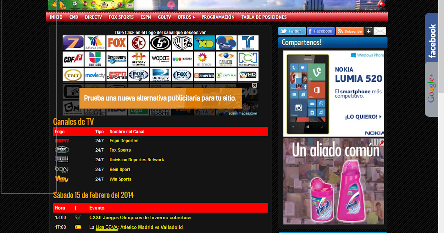Open the WB TV channel logo

click(182, 43)
